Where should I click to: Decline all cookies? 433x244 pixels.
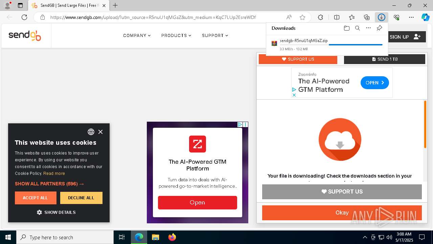click(x=81, y=198)
